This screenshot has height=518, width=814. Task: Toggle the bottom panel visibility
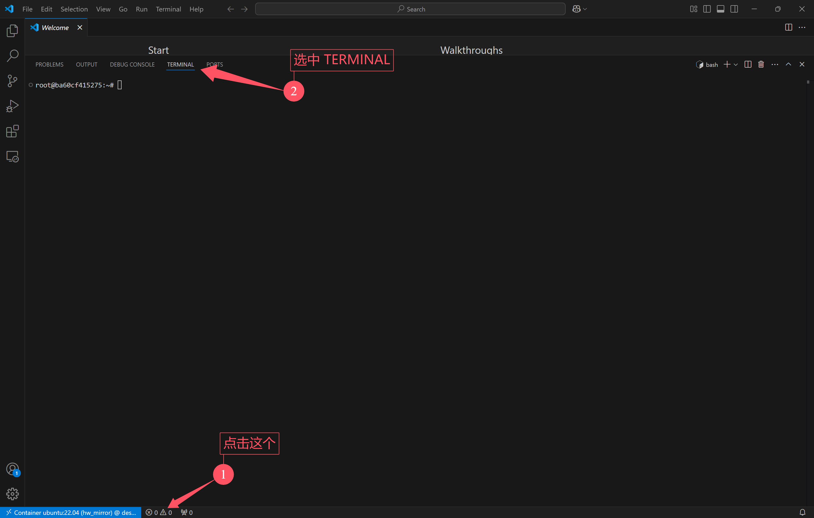[720, 9]
